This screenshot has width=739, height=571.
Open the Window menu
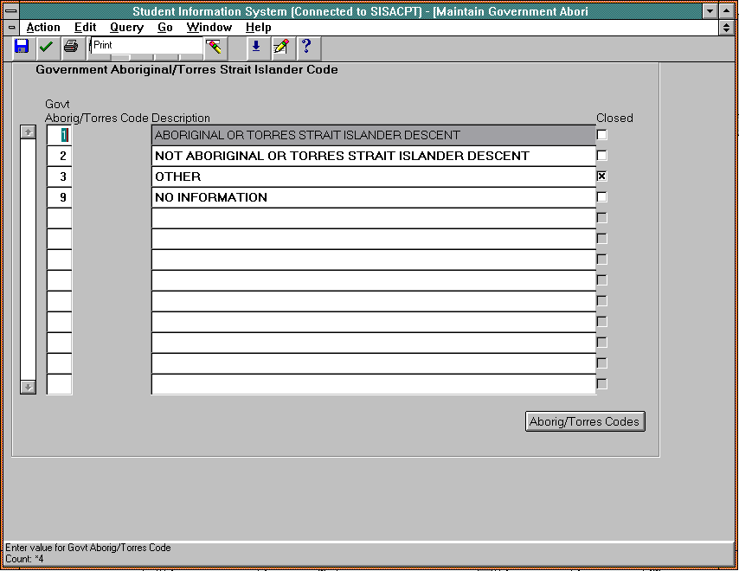[x=209, y=28]
